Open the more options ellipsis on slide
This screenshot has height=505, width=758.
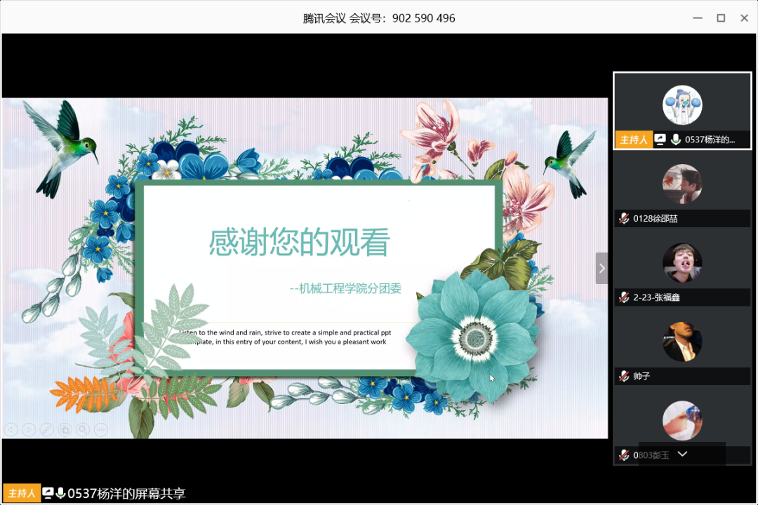tap(100, 429)
